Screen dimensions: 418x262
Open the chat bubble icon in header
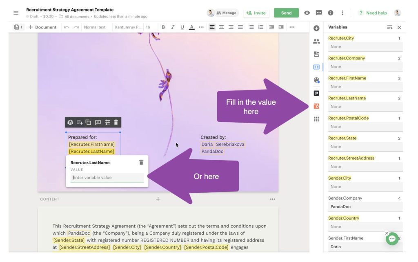(x=319, y=13)
